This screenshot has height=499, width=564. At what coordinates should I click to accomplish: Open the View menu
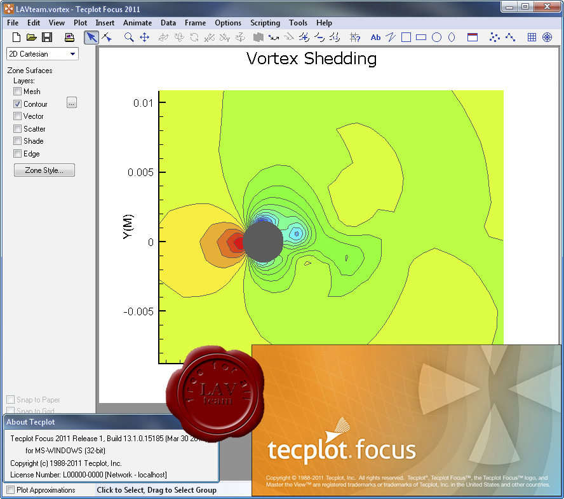57,23
